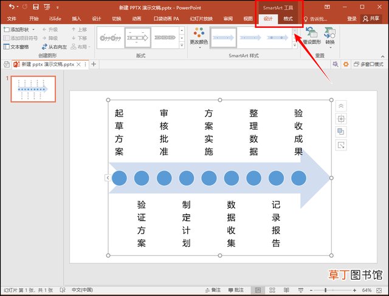Switch to the 开始 (Home) tab

[33, 19]
